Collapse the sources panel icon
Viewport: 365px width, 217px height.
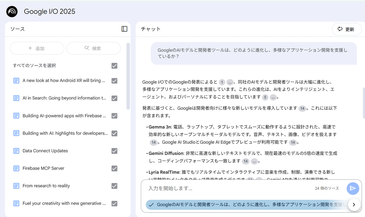pyautogui.click(x=124, y=29)
